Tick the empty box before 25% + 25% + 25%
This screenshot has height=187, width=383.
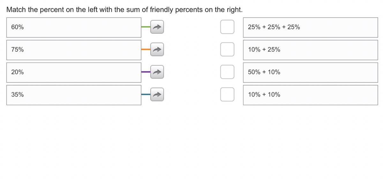[227, 27]
